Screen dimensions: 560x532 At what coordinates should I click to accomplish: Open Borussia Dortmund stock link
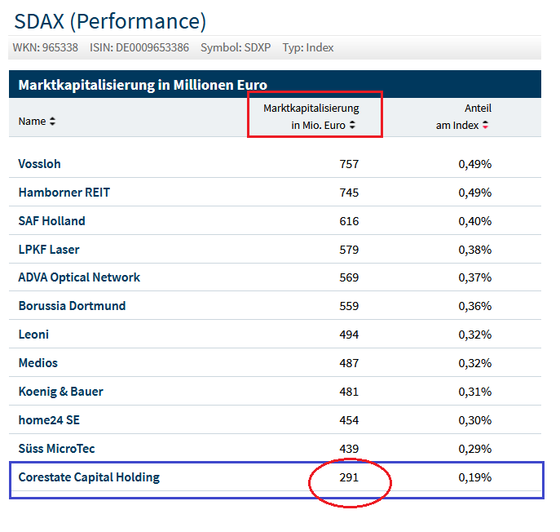point(72,306)
